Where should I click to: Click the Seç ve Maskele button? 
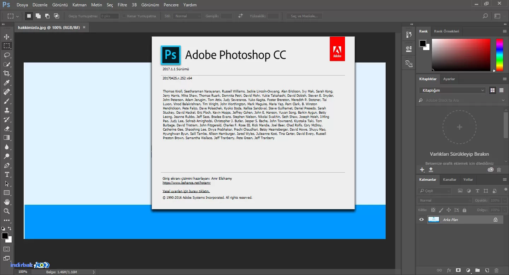point(304,16)
